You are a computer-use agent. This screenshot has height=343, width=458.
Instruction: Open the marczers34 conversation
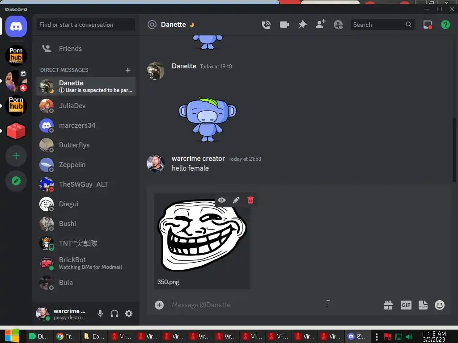pos(85,125)
